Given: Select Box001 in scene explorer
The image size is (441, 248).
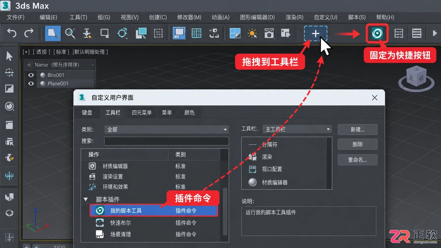Looking at the screenshot, I should [56, 75].
